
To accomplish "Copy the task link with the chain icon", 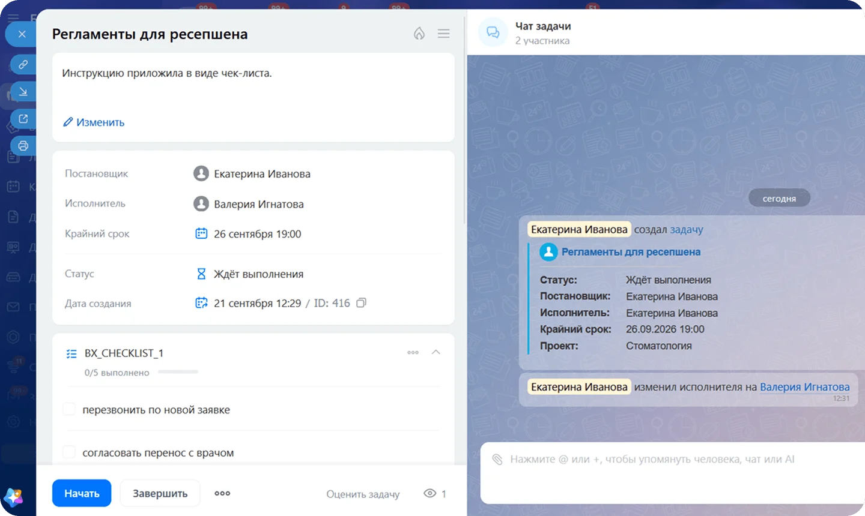I will click(x=23, y=64).
